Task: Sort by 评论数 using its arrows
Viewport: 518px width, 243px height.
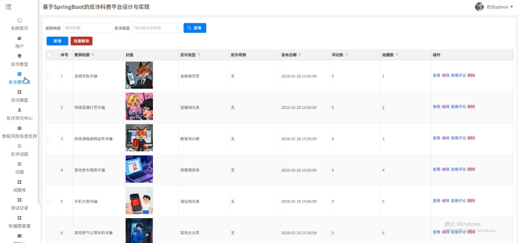Action: tap(346, 55)
